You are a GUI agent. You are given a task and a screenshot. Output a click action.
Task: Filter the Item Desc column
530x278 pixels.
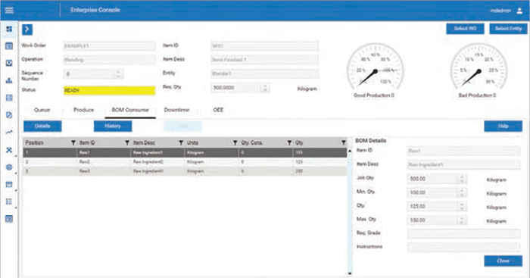click(181, 142)
